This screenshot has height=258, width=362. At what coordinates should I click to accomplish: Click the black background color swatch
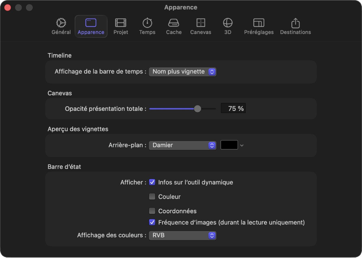click(x=229, y=145)
